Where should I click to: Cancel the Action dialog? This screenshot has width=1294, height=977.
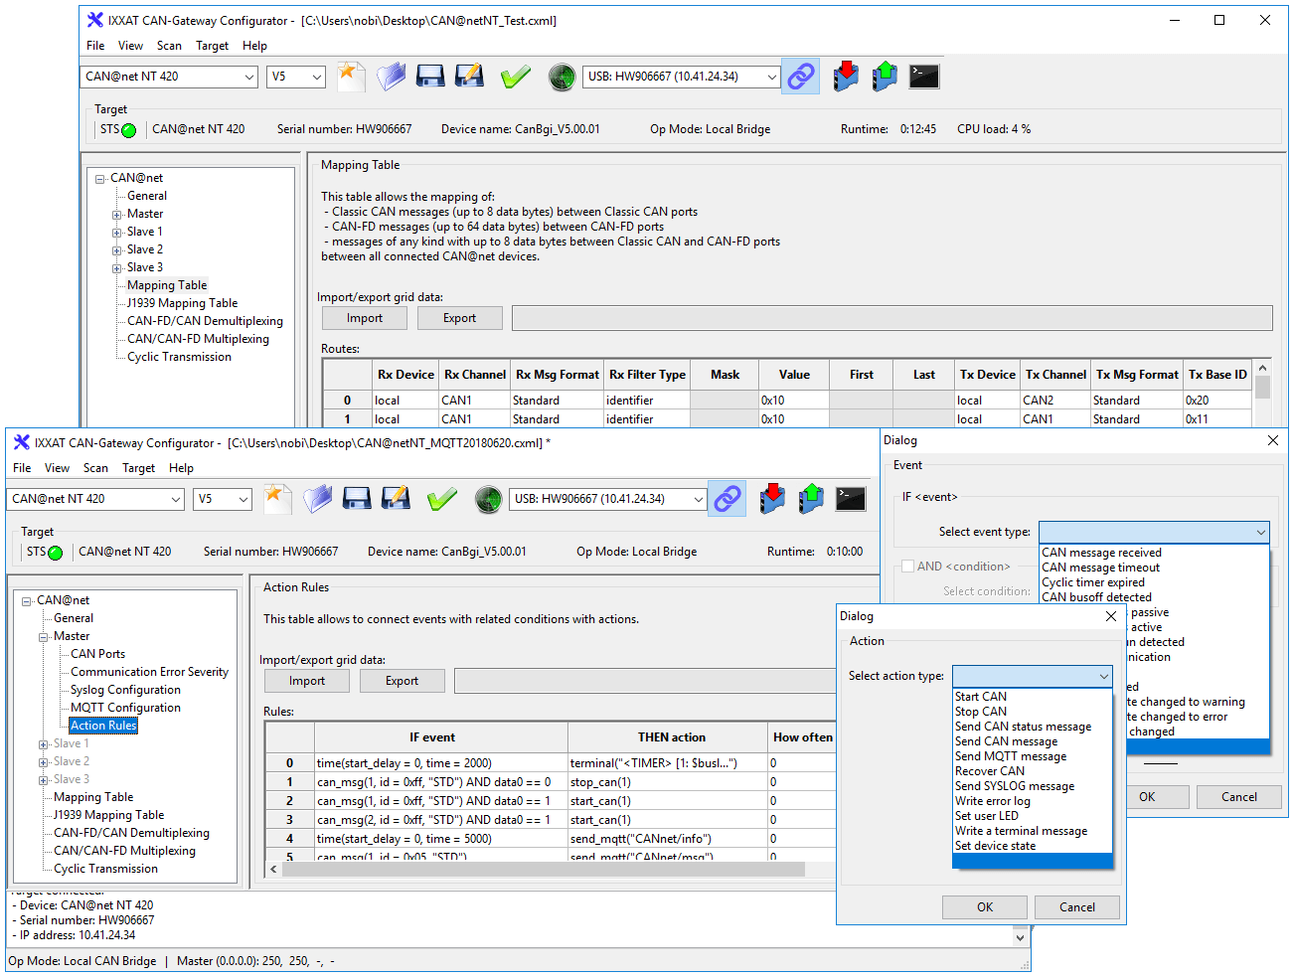[x=1077, y=907]
